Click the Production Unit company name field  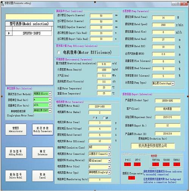pos(153,146)
